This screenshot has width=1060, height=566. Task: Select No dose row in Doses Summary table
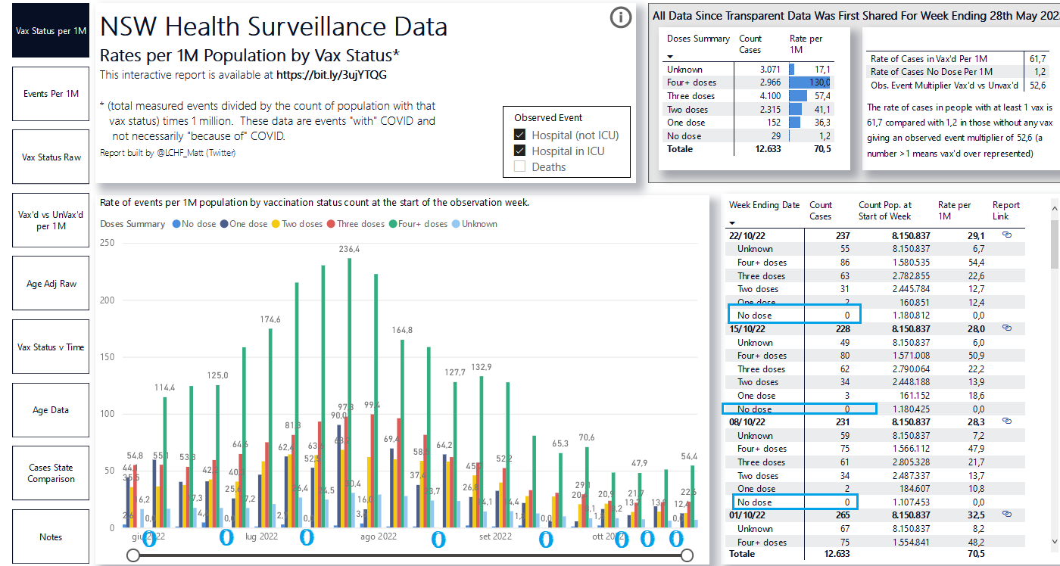pos(750,136)
